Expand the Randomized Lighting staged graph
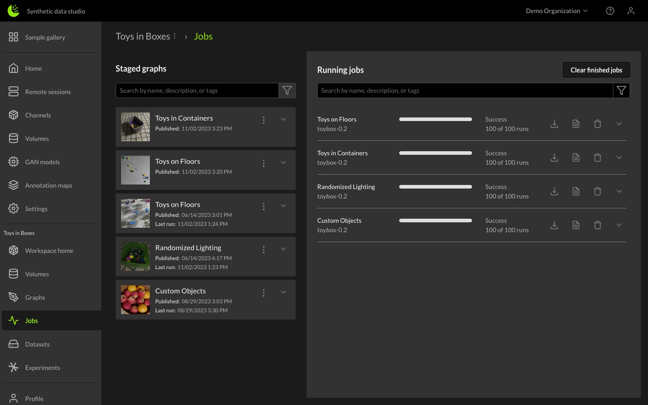This screenshot has height=405, width=648. [x=283, y=249]
